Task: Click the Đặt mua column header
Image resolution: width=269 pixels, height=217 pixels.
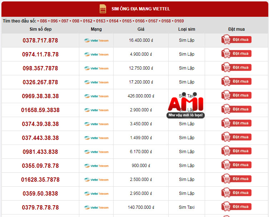Action: point(236,29)
